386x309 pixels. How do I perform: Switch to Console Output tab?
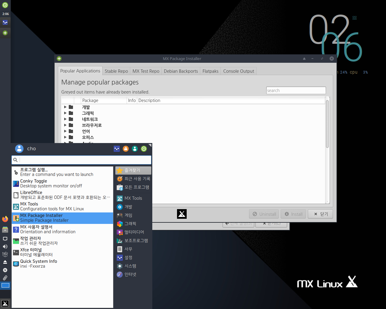coord(239,71)
